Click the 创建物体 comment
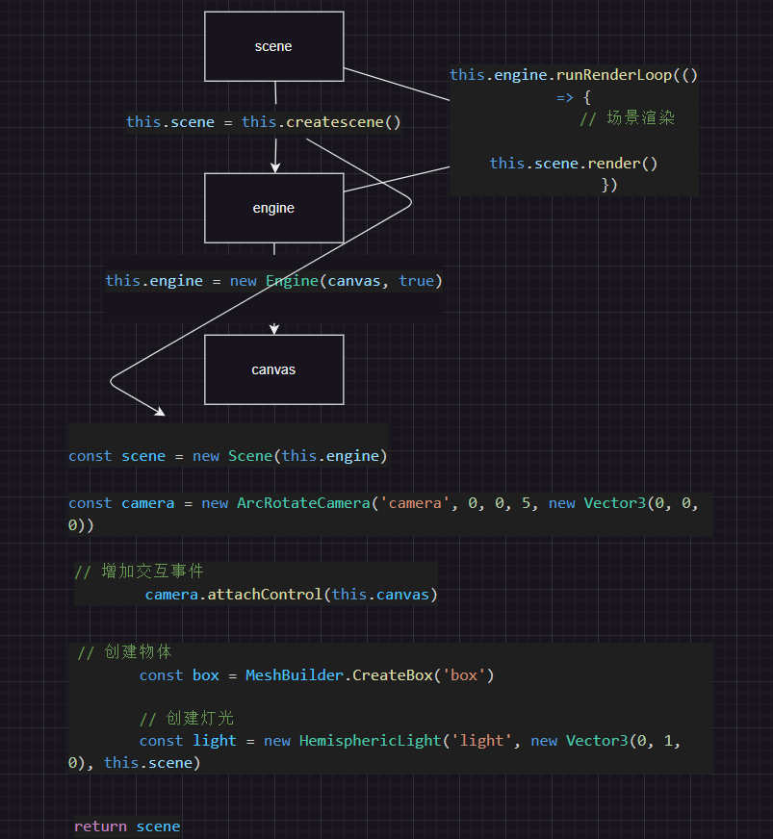 coord(125,652)
